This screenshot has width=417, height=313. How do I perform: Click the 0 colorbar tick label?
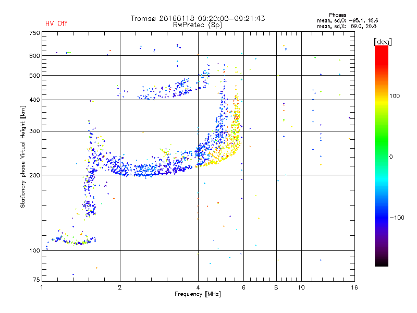[x=391, y=156]
